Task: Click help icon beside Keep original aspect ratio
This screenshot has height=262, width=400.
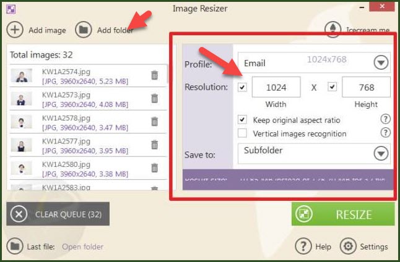Action: 385,119
